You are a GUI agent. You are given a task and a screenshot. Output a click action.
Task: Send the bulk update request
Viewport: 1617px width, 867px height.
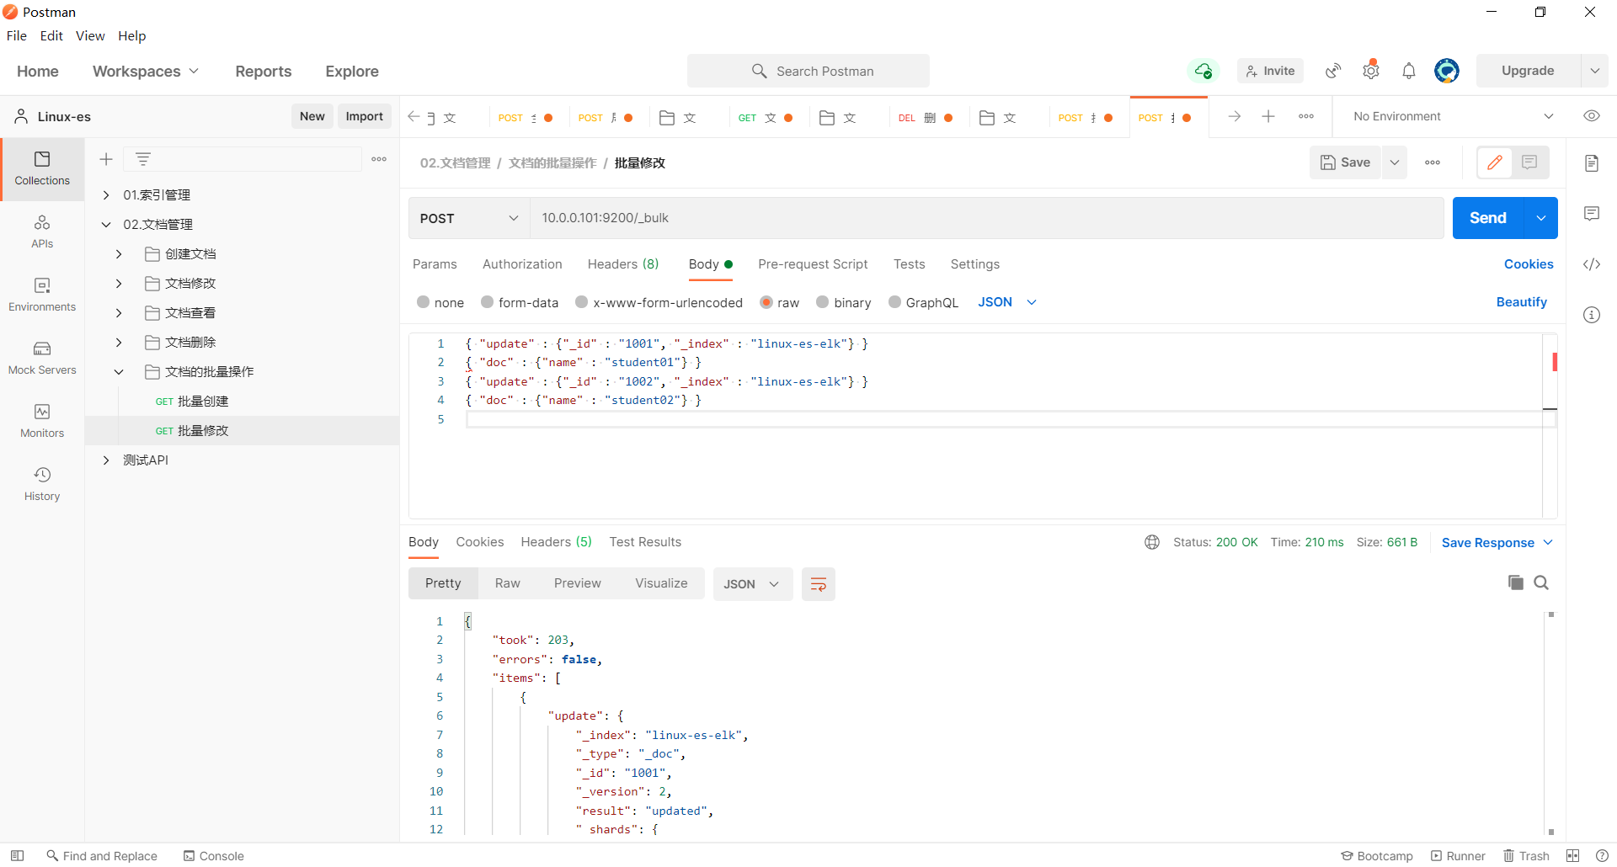click(1488, 217)
